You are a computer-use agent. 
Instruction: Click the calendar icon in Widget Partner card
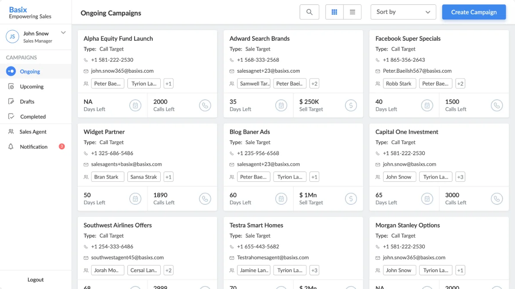135,199
